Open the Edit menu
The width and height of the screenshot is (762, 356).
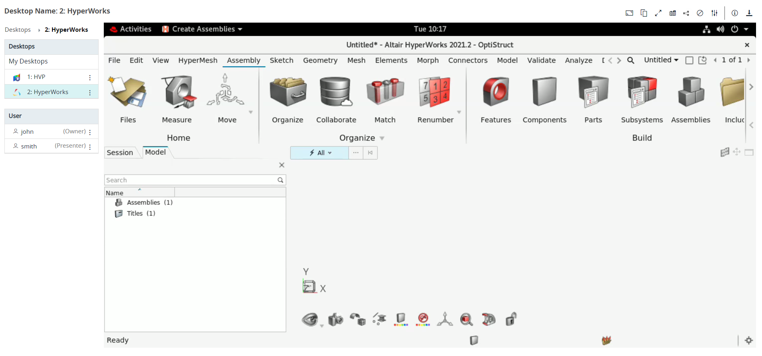[x=136, y=60]
